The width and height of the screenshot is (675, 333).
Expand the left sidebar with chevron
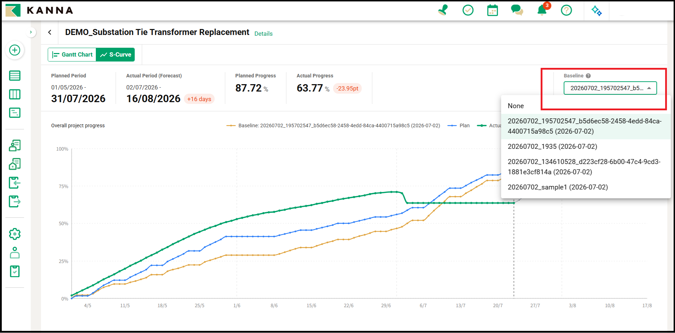(31, 32)
